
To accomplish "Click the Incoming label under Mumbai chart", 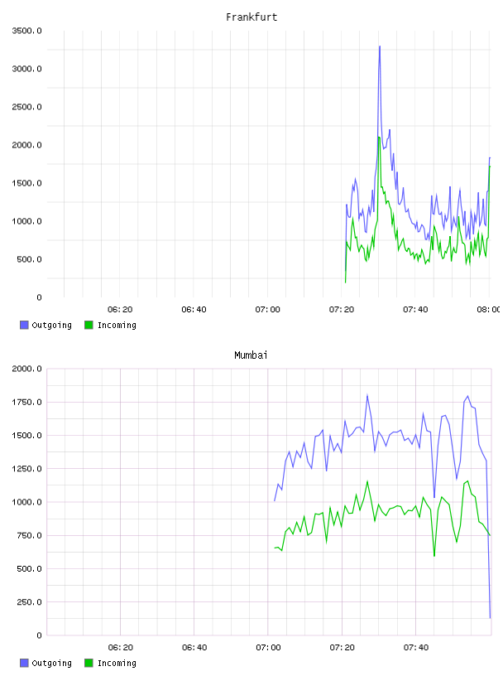I will [117, 663].
